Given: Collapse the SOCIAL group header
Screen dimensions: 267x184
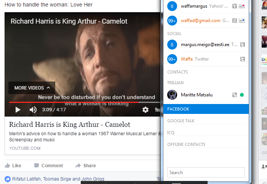Looking at the screenshot, I should (174, 34).
